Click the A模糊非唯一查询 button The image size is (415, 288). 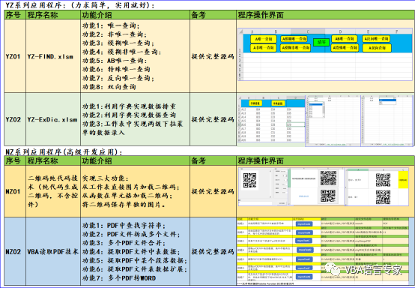(x=295, y=48)
